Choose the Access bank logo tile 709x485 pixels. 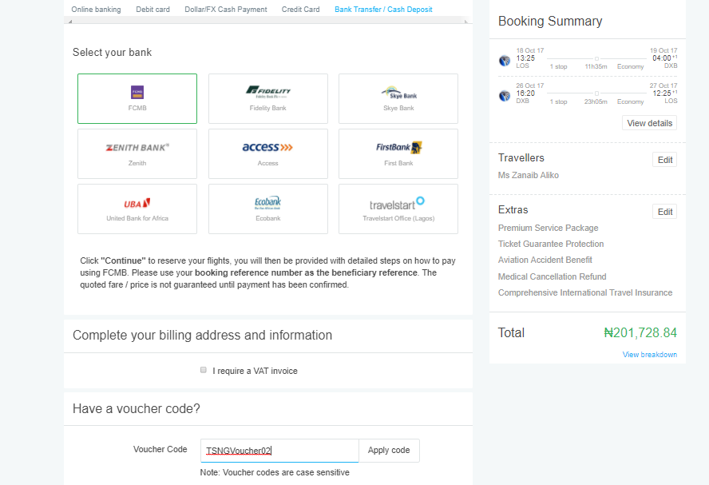[x=267, y=154]
